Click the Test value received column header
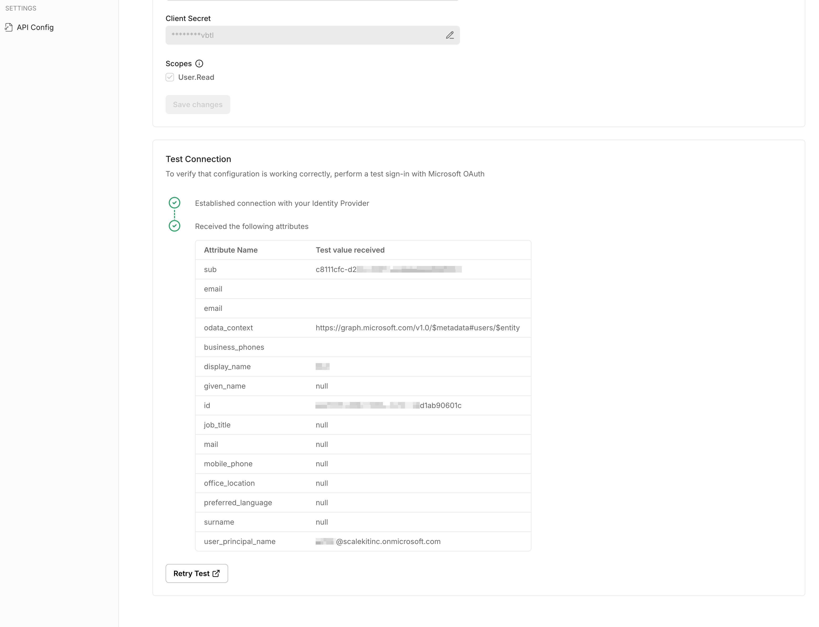The height and width of the screenshot is (627, 819). 350,250
